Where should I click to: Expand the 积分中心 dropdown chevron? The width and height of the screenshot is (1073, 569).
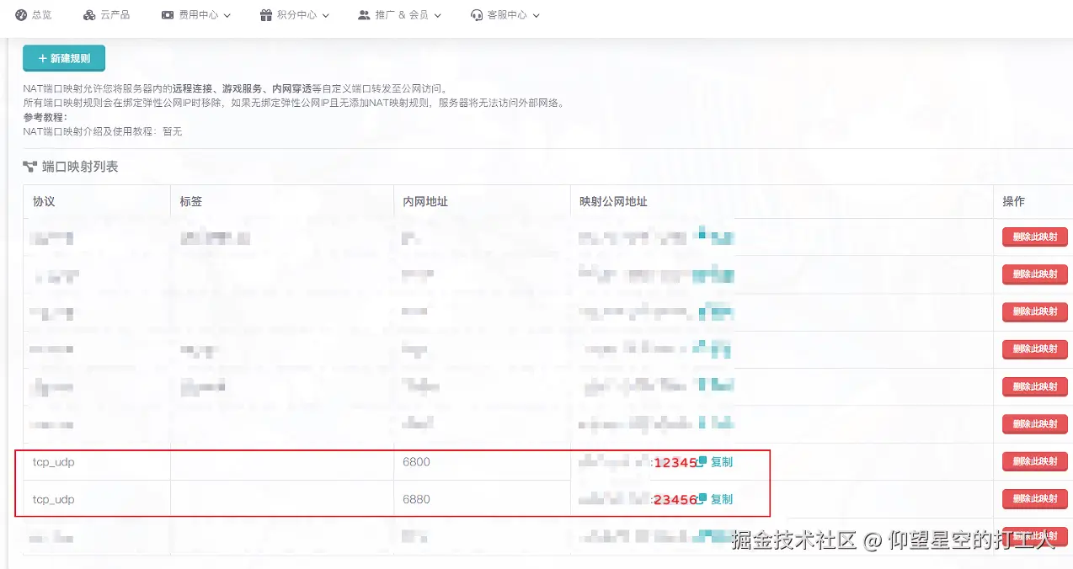point(326,15)
